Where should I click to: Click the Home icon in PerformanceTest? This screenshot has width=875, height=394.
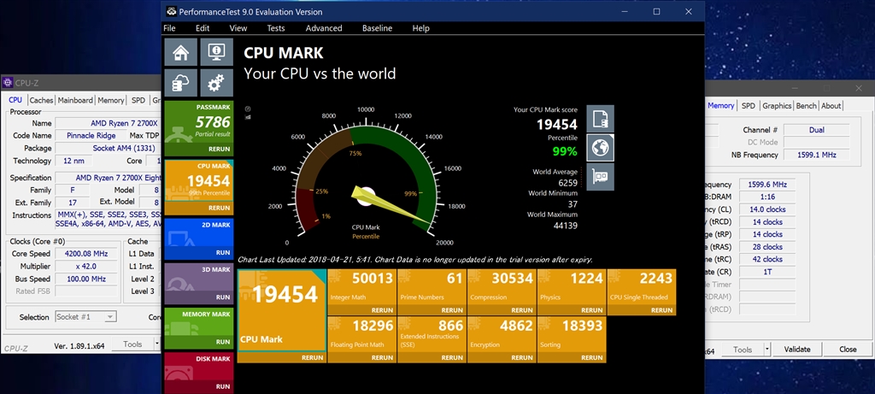click(x=180, y=53)
